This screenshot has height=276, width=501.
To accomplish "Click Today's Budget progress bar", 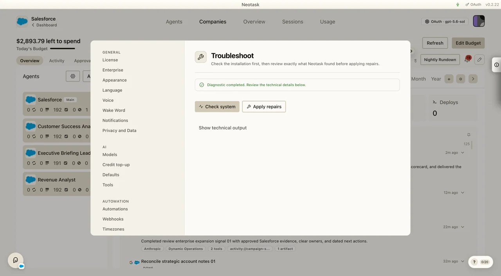I will 63,49.
